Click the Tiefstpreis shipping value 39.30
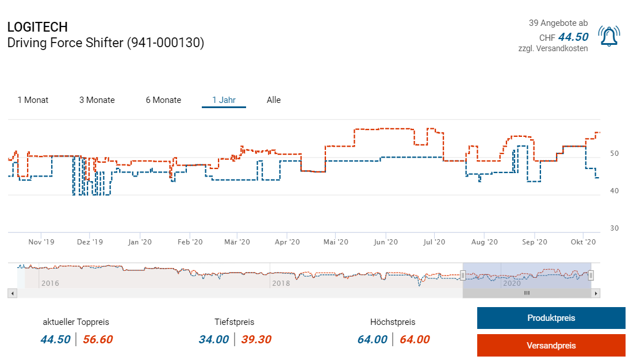 click(256, 339)
